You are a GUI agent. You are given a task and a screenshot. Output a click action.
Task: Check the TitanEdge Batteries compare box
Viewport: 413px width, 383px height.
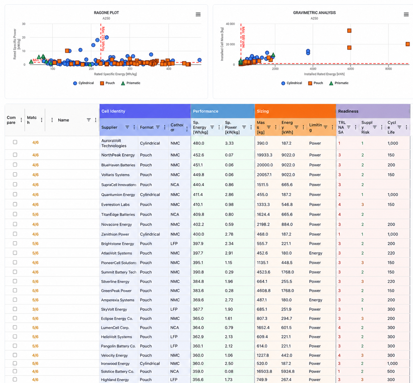(x=15, y=214)
